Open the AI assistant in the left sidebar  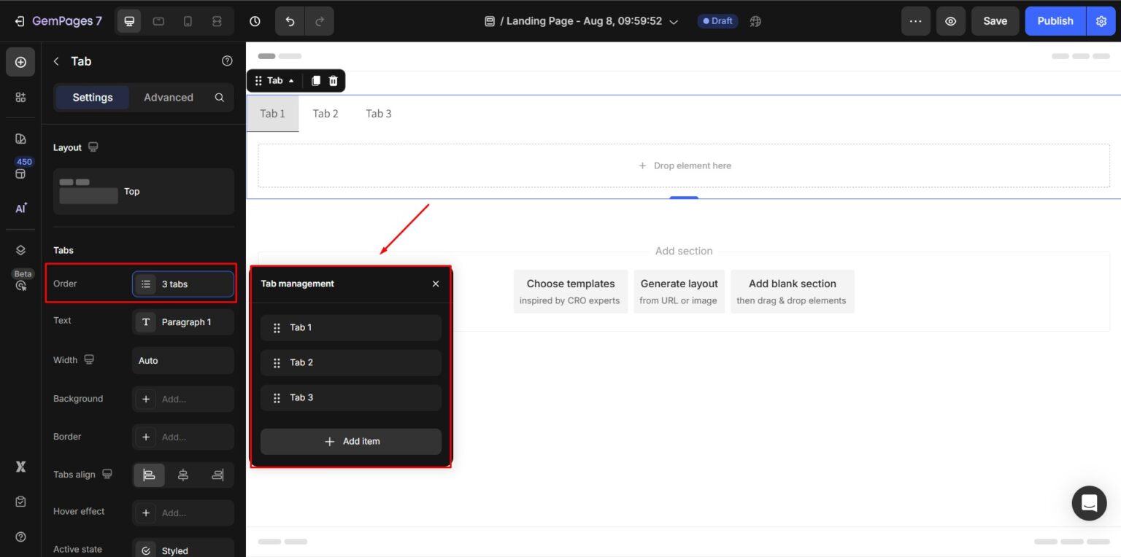(x=20, y=209)
